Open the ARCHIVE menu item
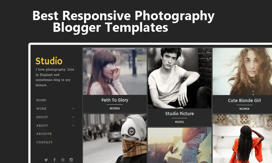272x163 pixels. [x=44, y=134]
